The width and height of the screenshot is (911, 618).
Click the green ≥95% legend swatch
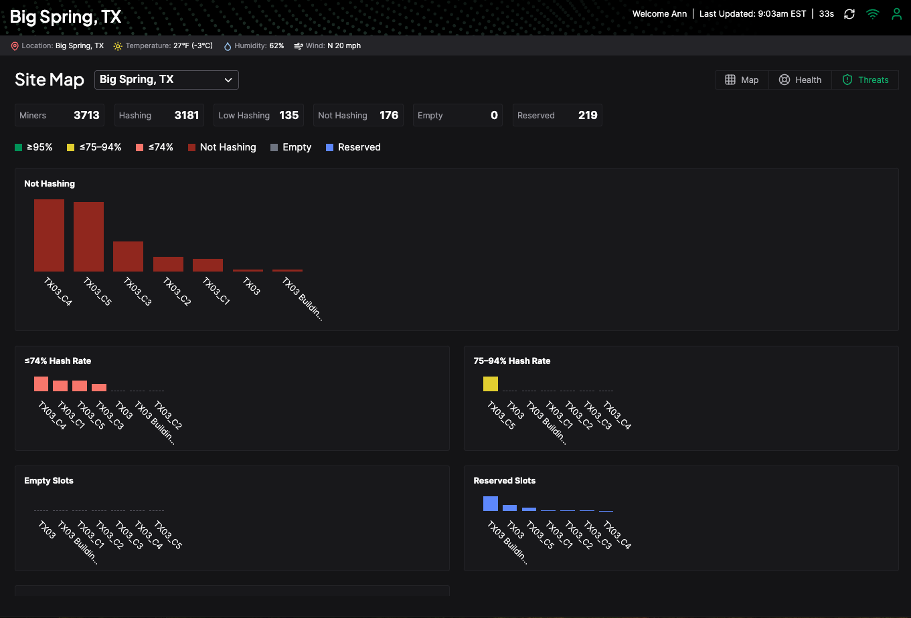pos(18,148)
